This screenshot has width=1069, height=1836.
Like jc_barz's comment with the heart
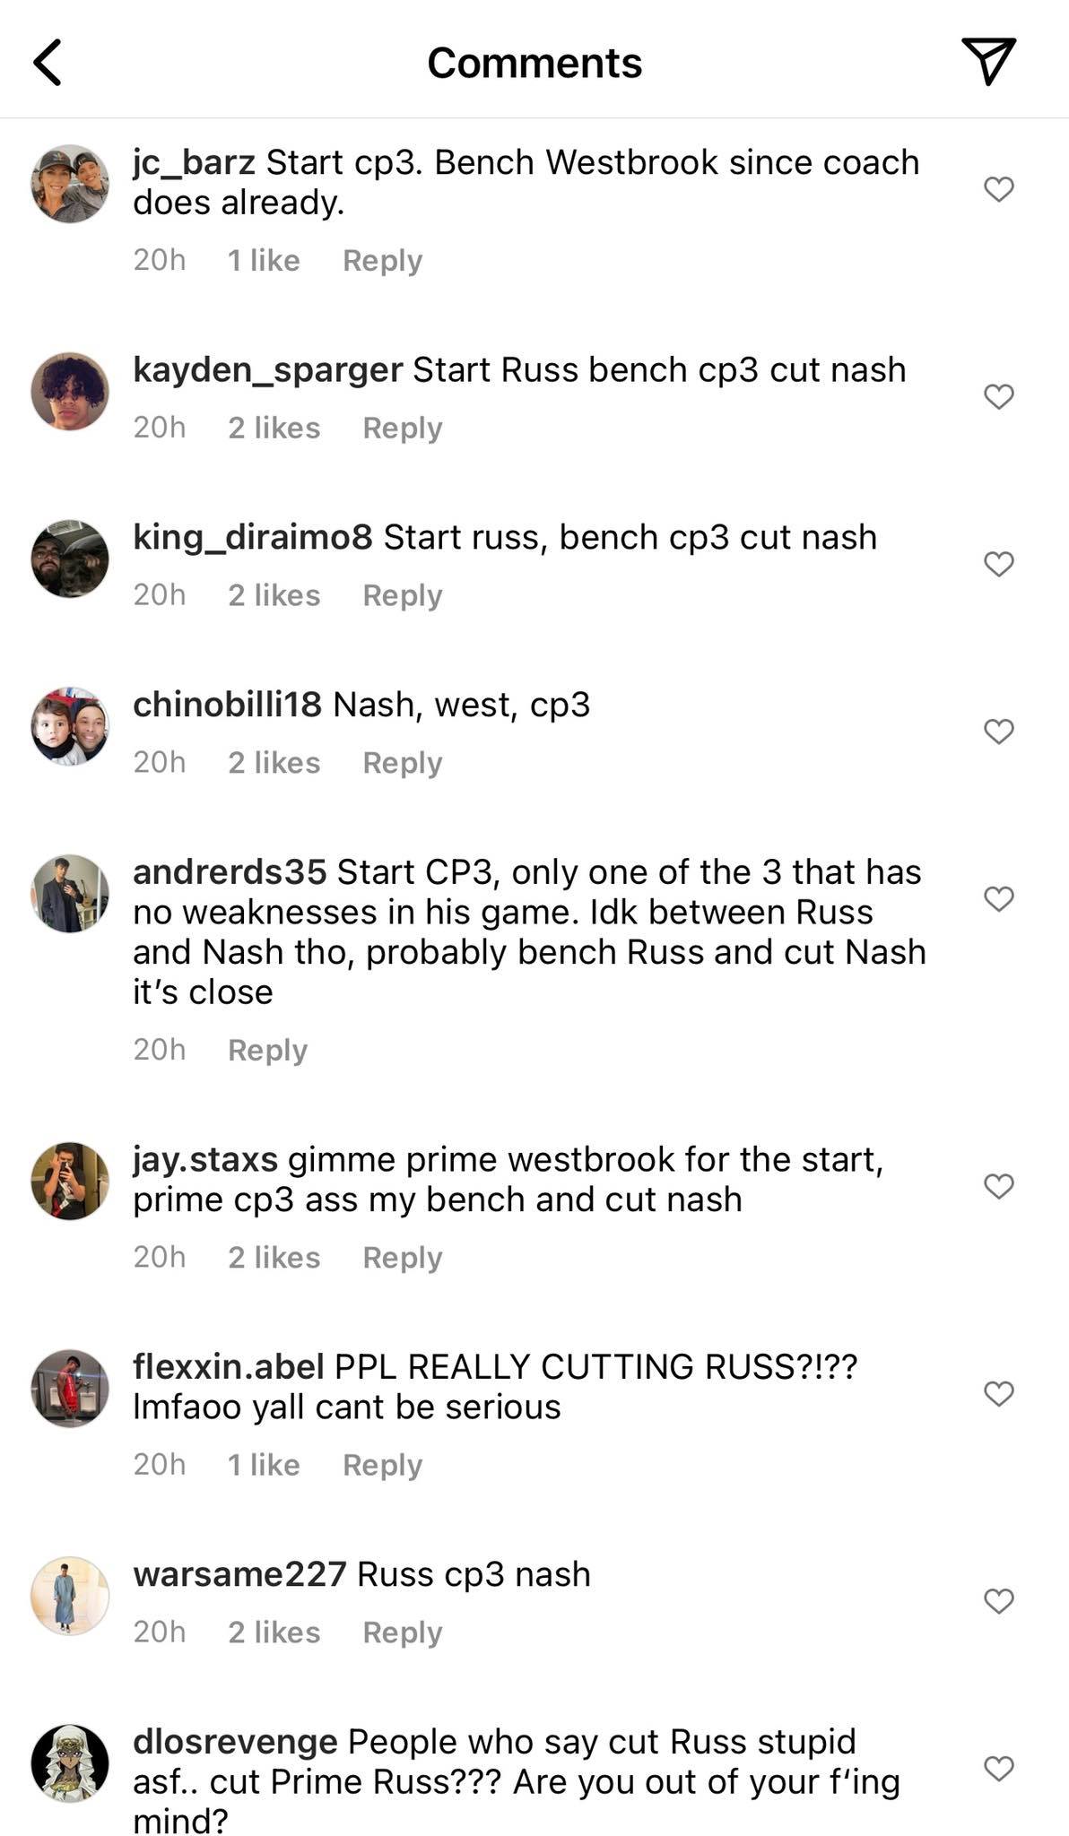click(x=998, y=189)
